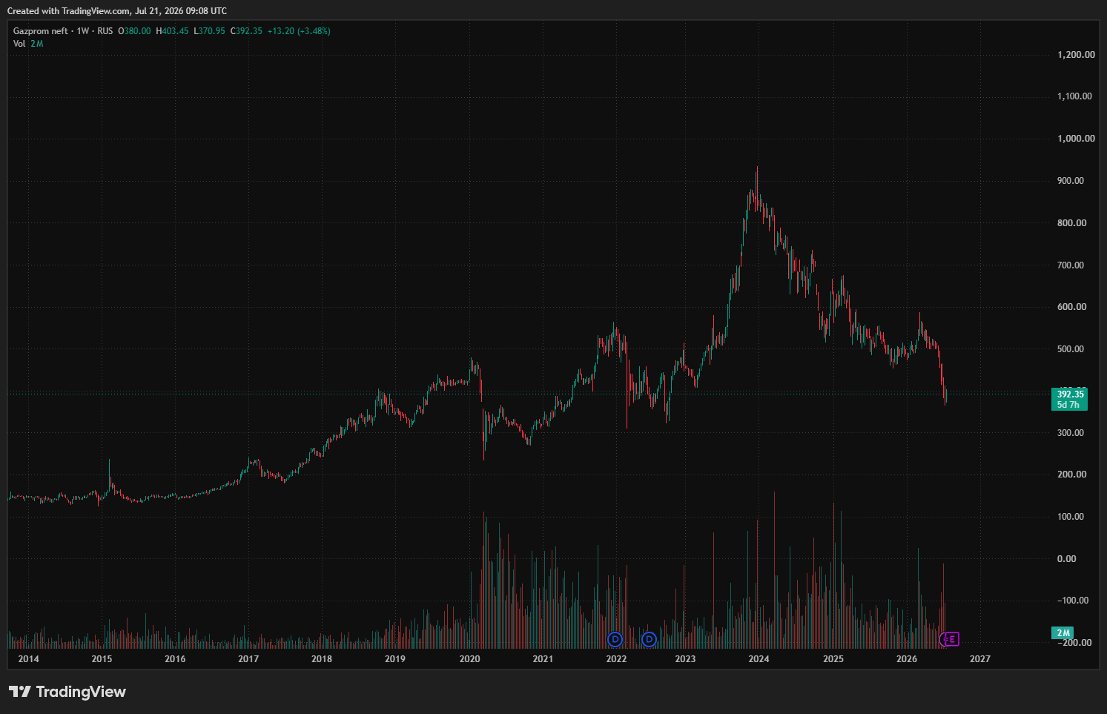Click the 2014 label on the time axis
Screen dimensions: 1107x714
point(29,659)
